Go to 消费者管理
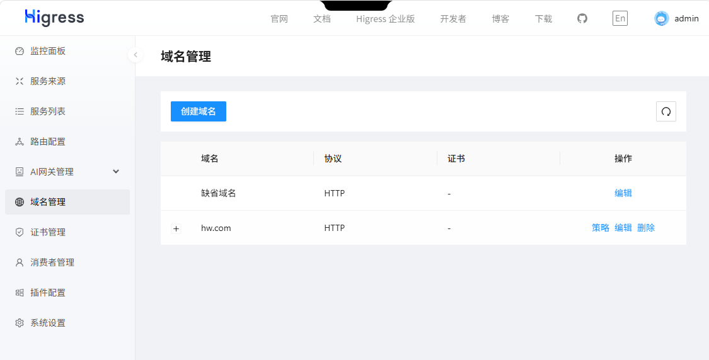This screenshot has width=709, height=360. (x=67, y=262)
